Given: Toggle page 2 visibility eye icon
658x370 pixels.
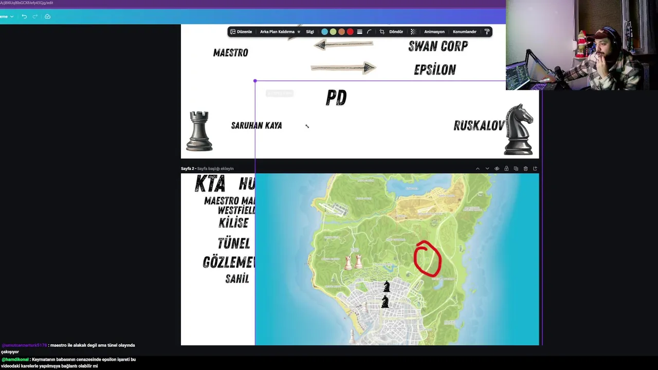Looking at the screenshot, I should (497, 169).
